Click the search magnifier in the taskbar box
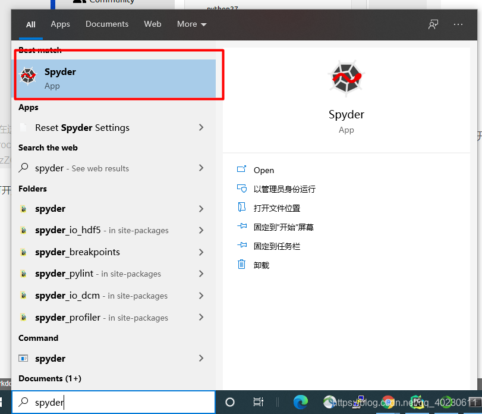Image resolution: width=482 pixels, height=414 pixels. tap(23, 402)
